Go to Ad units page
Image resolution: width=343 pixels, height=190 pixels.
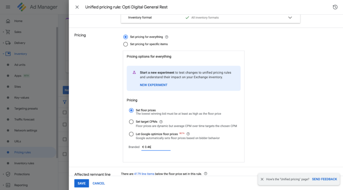click(x=20, y=65)
